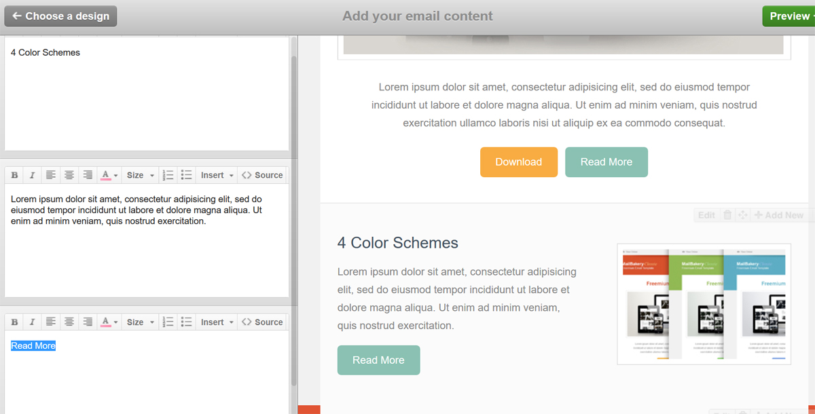This screenshot has width=815, height=414.
Task: Toggle italic in the Lorem ipsum paragraph editor toolbar
Action: click(x=32, y=175)
